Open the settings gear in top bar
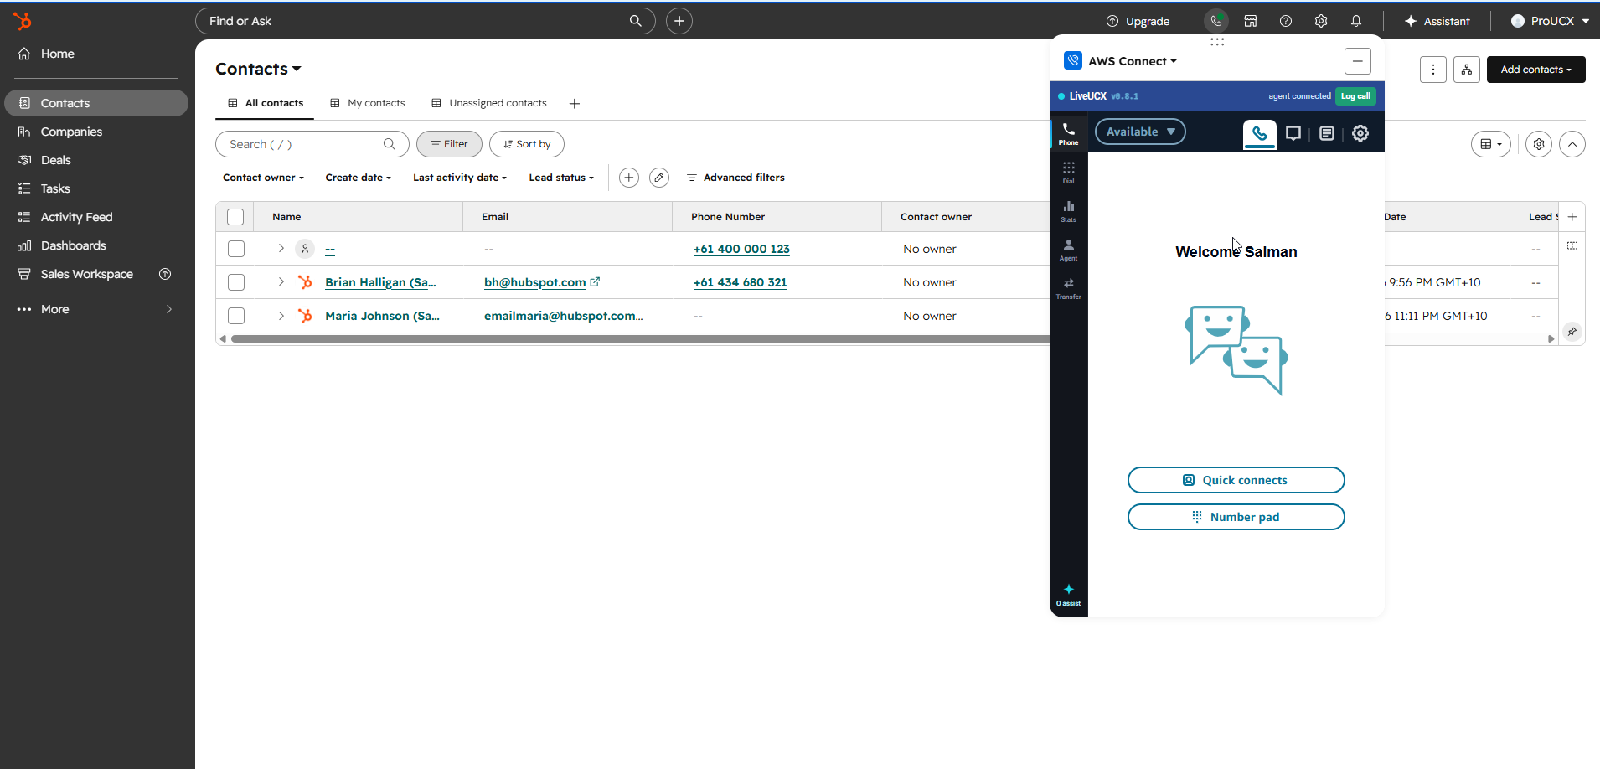This screenshot has width=1600, height=769. (1321, 21)
